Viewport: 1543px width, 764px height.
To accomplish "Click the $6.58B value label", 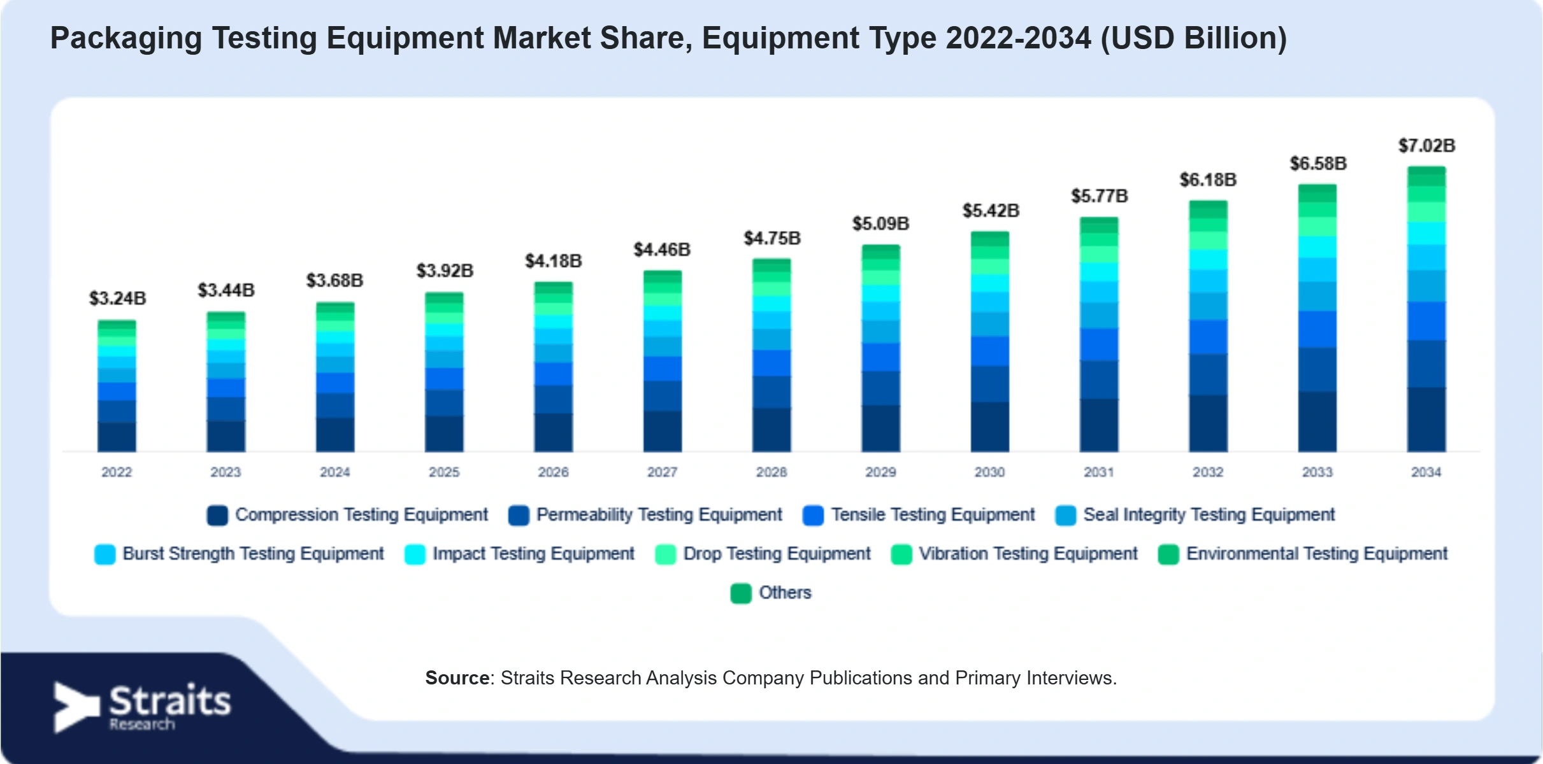I will tap(1318, 164).
